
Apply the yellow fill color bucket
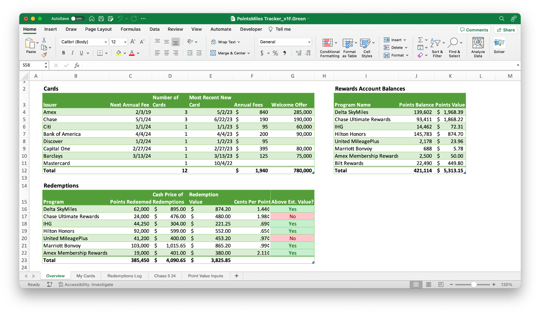[x=119, y=53]
